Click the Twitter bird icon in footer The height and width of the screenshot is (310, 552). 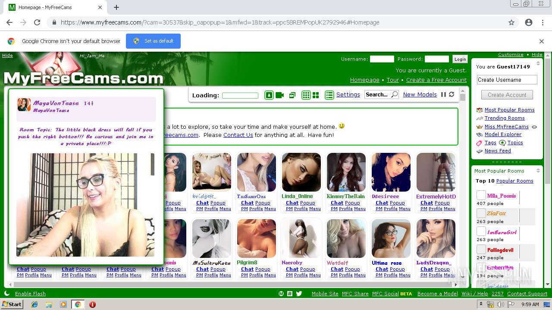[x=299, y=294]
